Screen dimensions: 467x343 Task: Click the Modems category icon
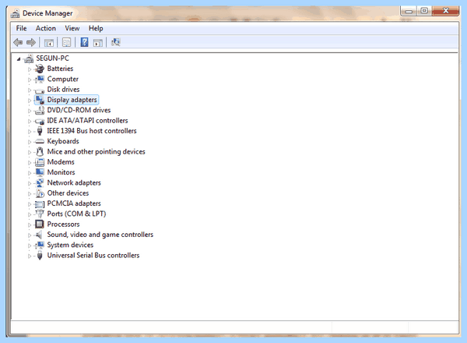[40, 162]
